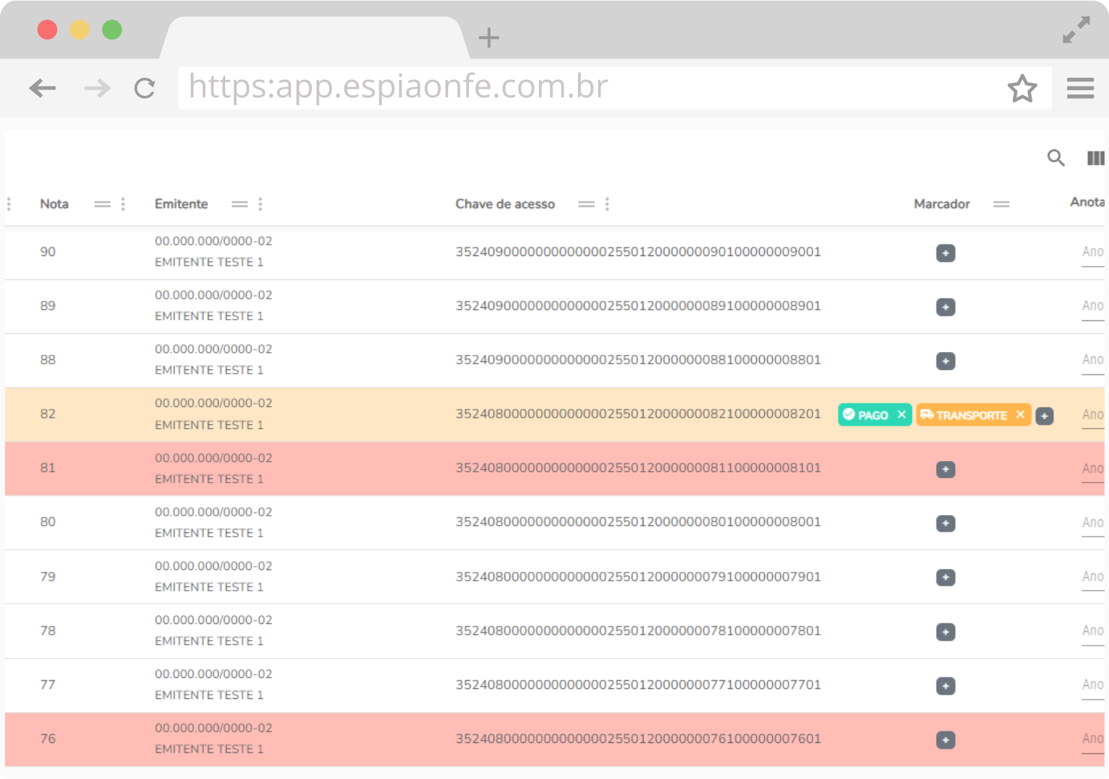
Task: Click the active browser tab
Action: (315, 38)
